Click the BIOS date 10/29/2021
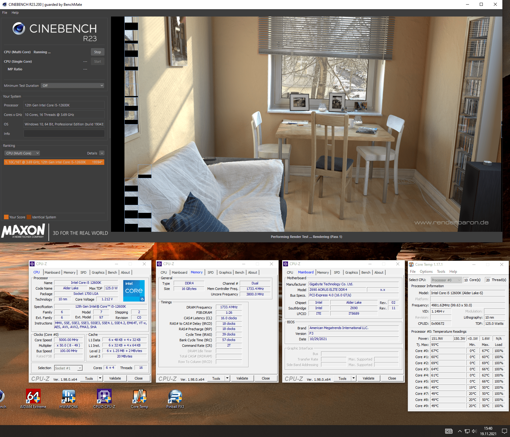 click(x=353, y=339)
